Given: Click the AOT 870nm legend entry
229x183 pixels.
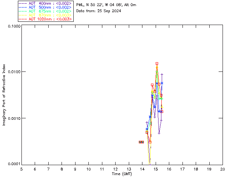Looking at the screenshot, I should pyautogui.click(x=45, y=15).
